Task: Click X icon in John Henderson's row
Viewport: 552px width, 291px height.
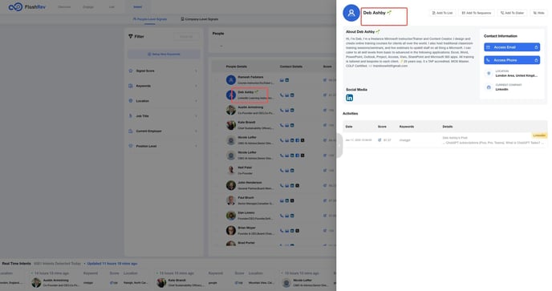Action: [298, 185]
